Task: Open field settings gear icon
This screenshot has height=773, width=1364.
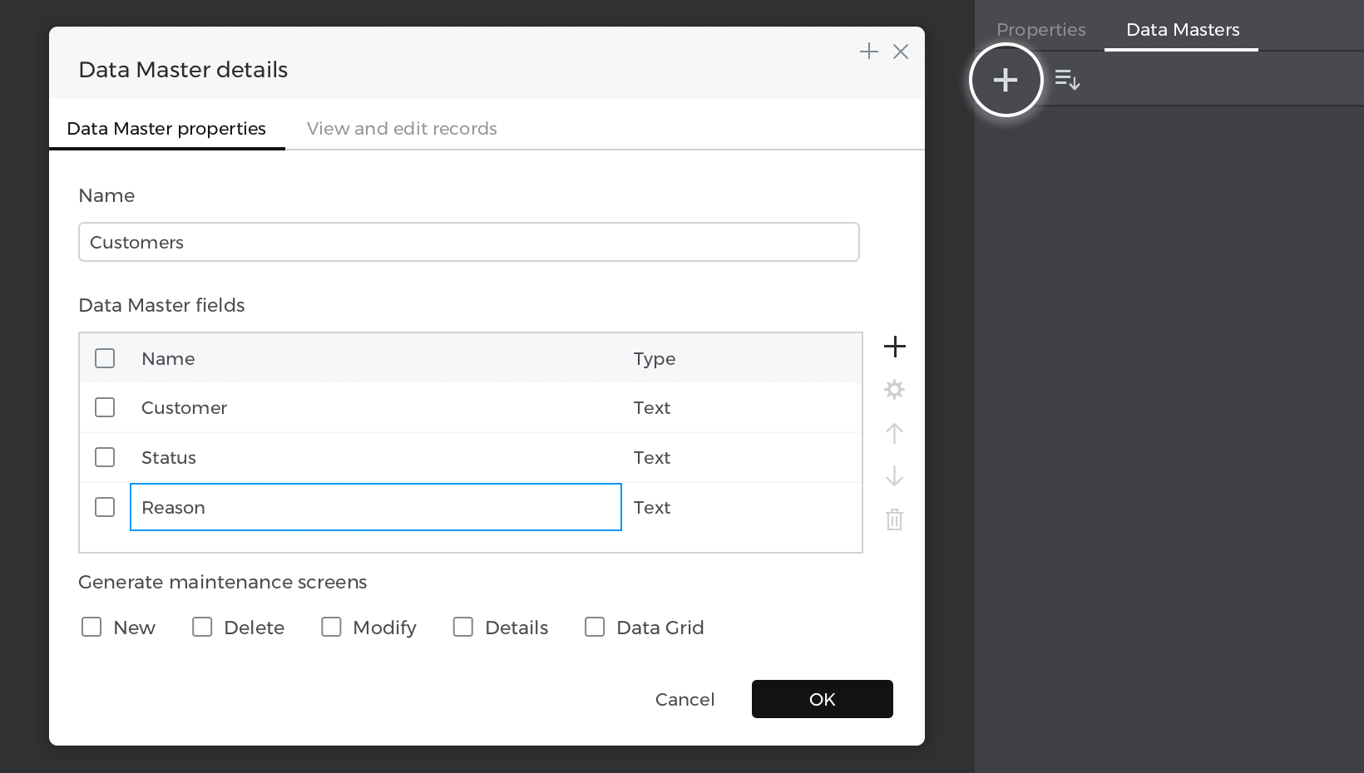Action: pos(894,390)
